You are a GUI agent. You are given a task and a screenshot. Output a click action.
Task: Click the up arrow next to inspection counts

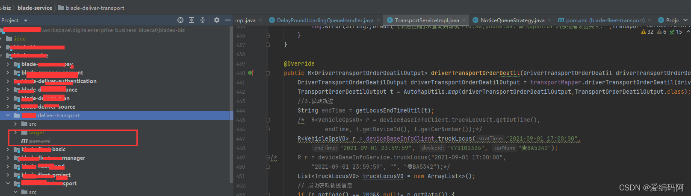tap(688, 32)
